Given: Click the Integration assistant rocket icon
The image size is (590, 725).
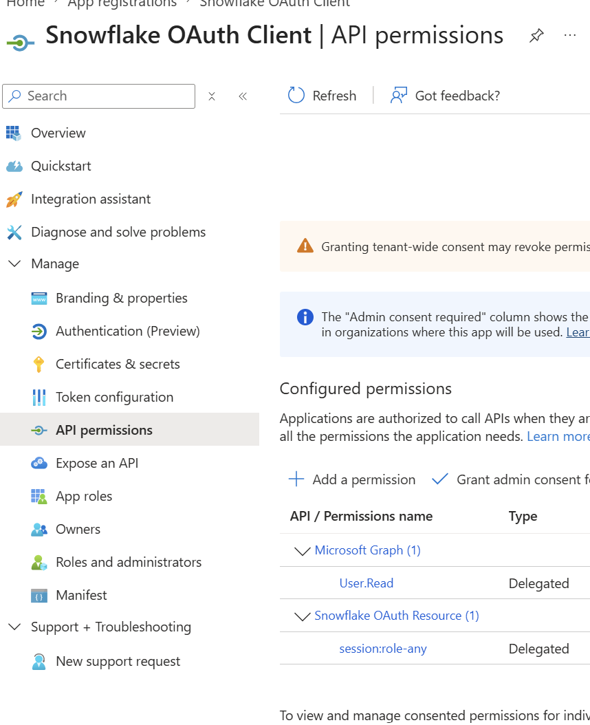Looking at the screenshot, I should (14, 199).
